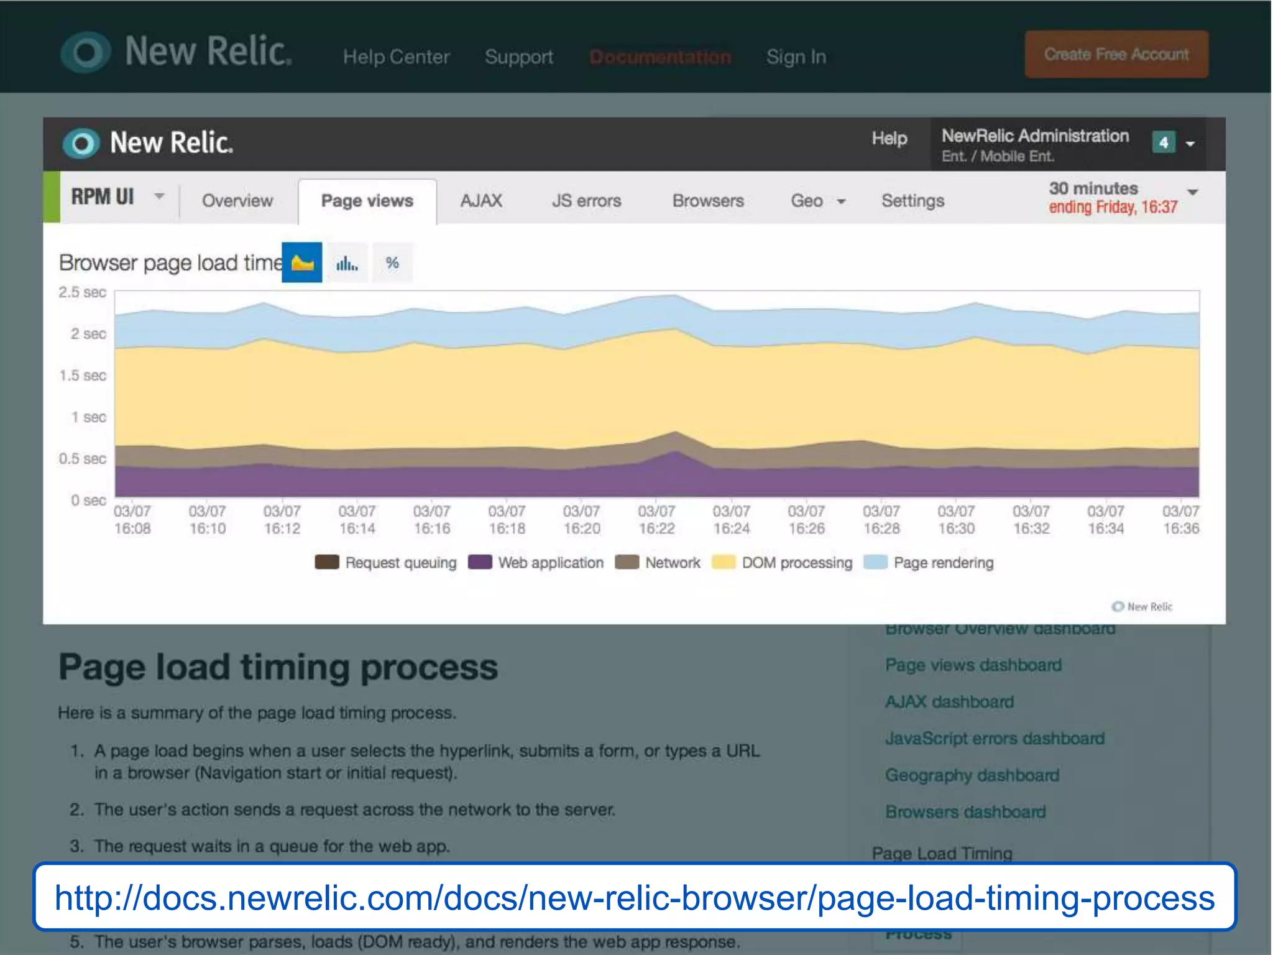Open the JavaScript errors dashboard link
1273x955 pixels.
click(995, 739)
